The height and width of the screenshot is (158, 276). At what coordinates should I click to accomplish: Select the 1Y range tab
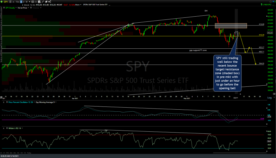pos(4,153)
